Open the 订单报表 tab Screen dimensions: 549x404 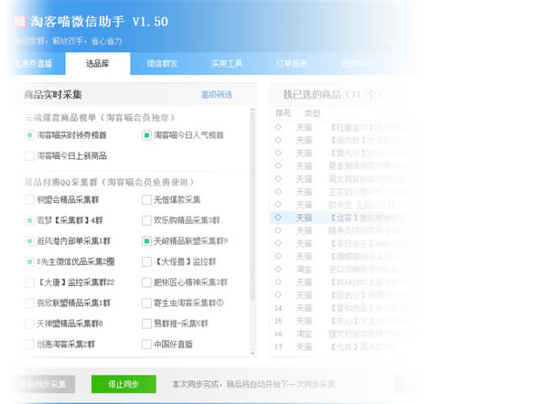click(x=292, y=64)
